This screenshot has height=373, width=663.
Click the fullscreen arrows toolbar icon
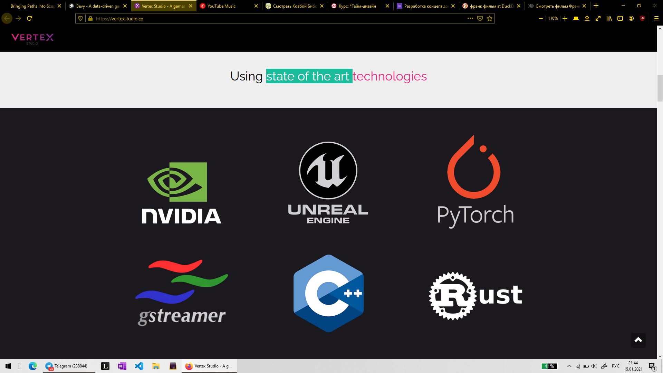598,18
